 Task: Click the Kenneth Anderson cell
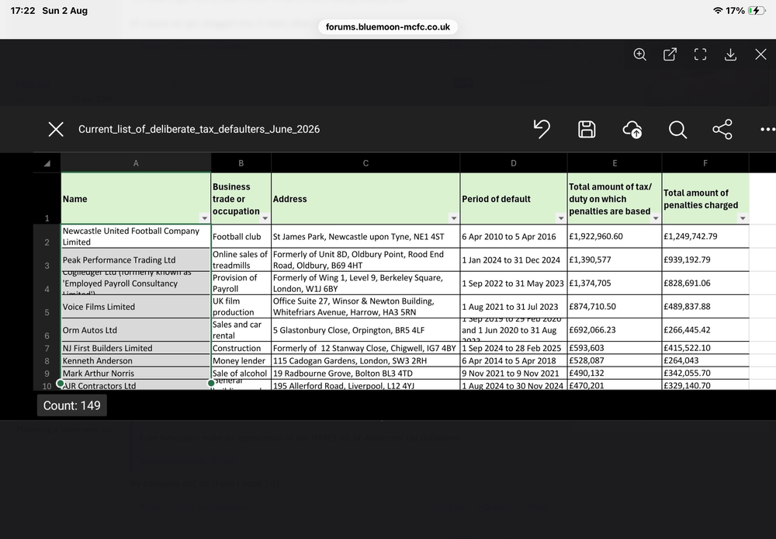coord(136,360)
